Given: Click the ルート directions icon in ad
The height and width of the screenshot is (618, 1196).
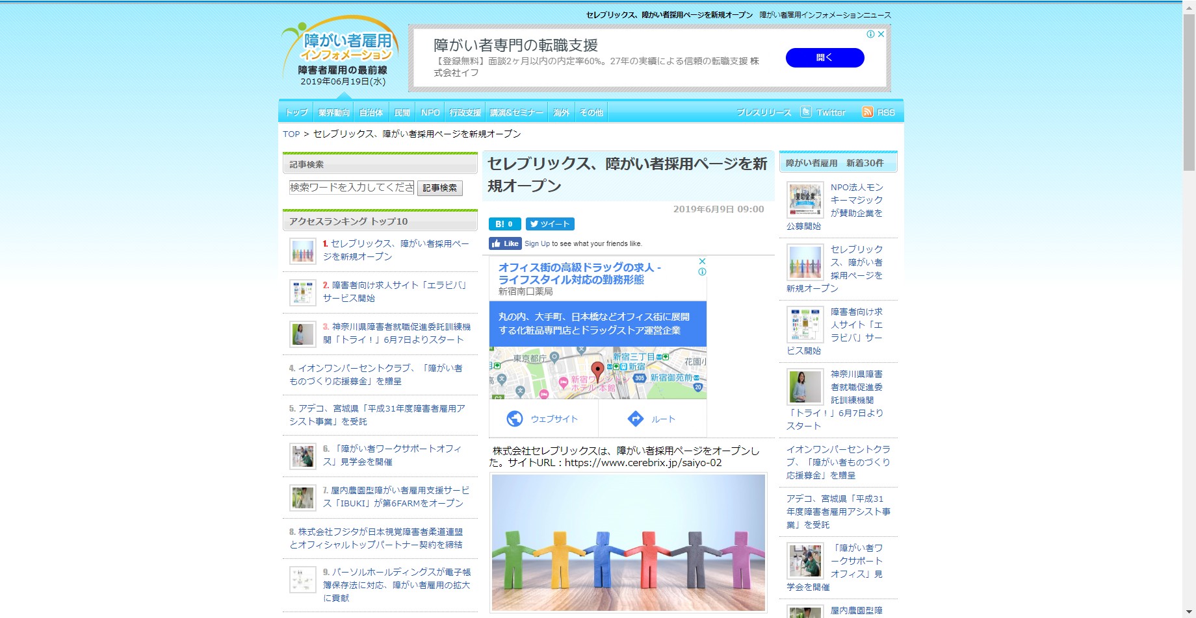Looking at the screenshot, I should pyautogui.click(x=635, y=419).
